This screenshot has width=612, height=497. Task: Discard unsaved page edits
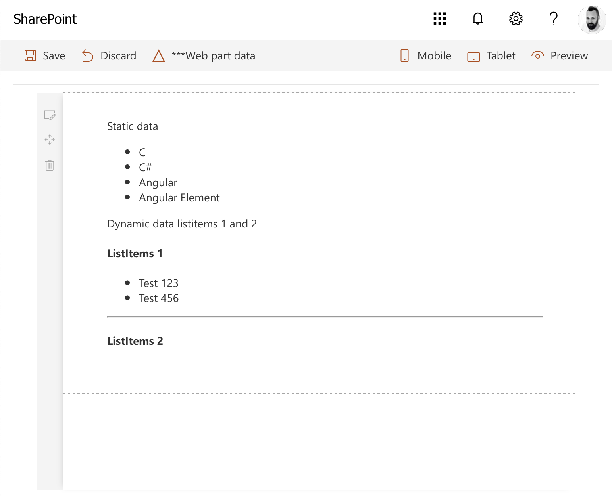tap(109, 55)
